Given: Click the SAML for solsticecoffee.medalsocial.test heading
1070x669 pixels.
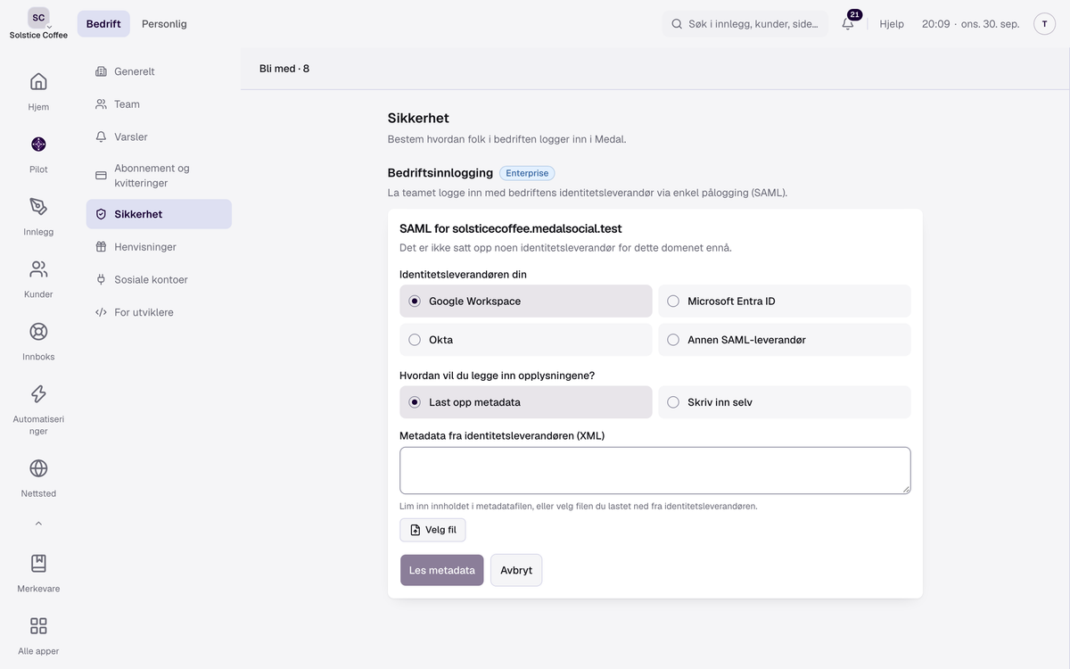Looking at the screenshot, I should pyautogui.click(x=511, y=229).
